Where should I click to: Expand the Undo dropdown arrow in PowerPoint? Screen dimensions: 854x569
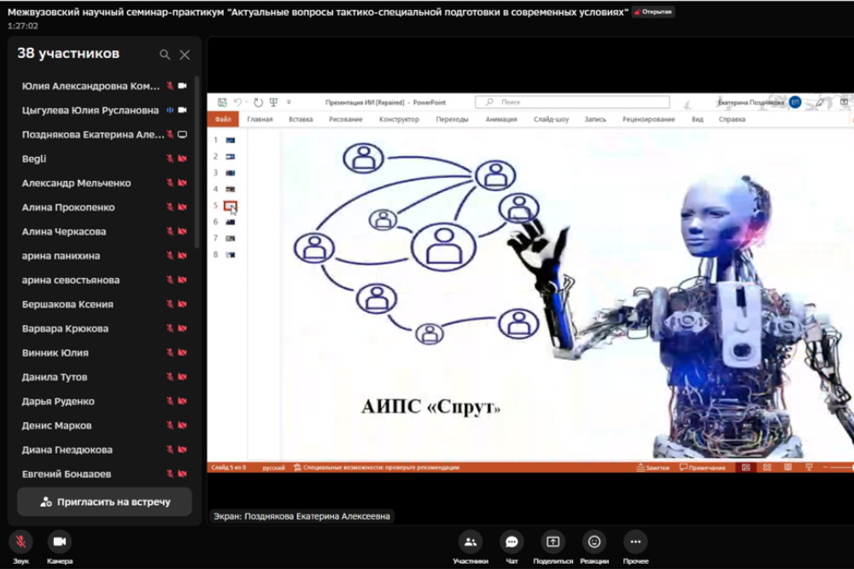pyautogui.click(x=247, y=102)
